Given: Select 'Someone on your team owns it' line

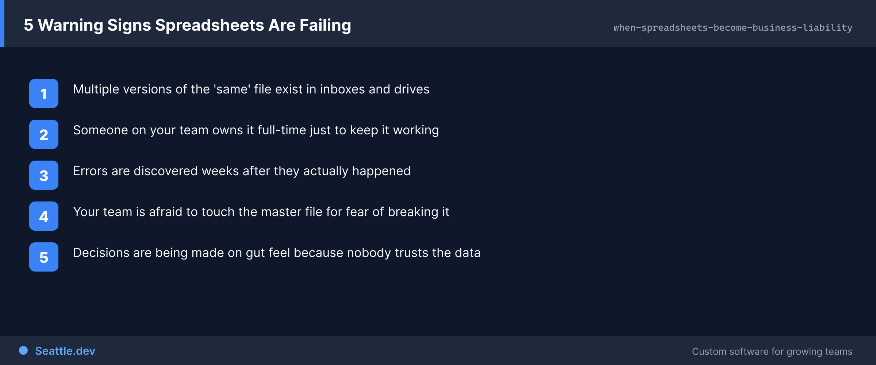Looking at the screenshot, I should [256, 130].
